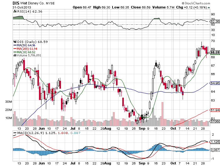Click the date 31-Oct-2013

tap(22, 7)
